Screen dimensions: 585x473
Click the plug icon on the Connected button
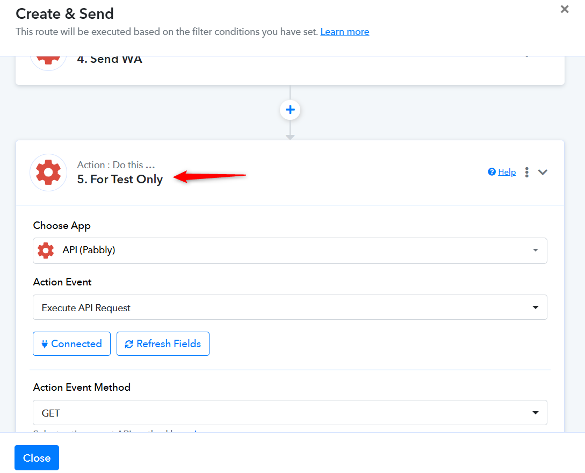pos(45,344)
